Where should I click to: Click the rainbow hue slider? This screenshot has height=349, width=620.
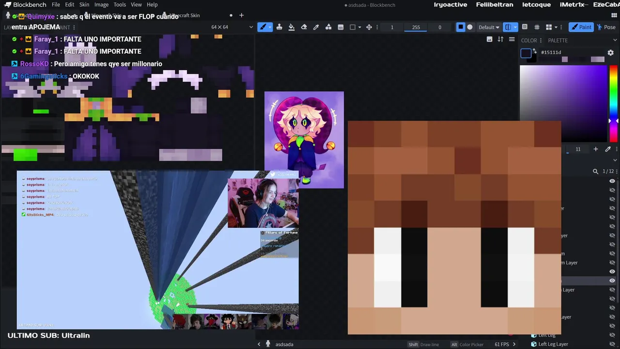[613, 103]
